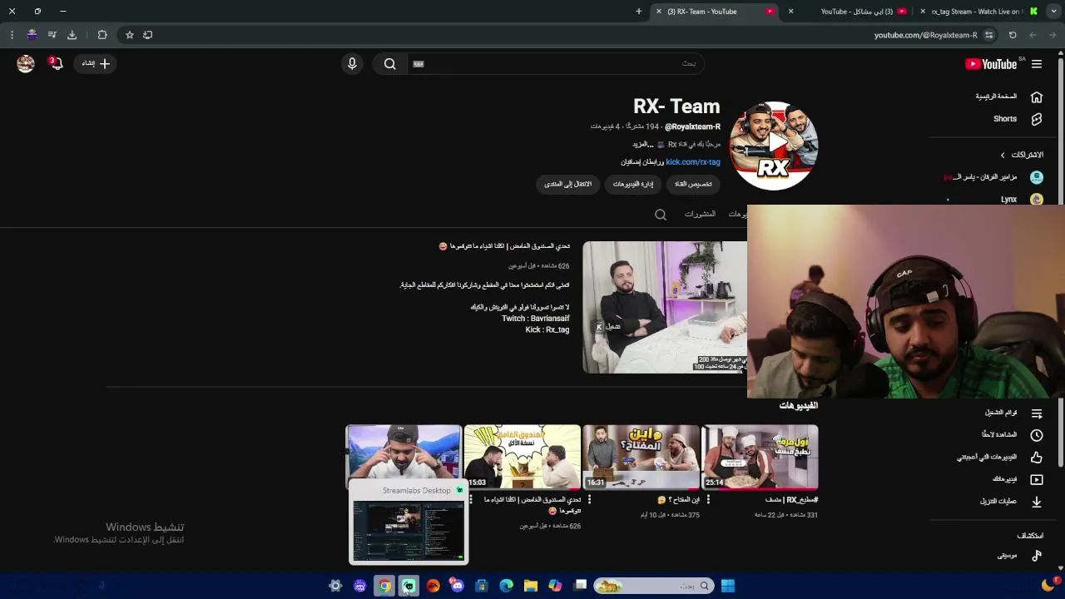Open Shorts in the sidebar

(x=1017, y=119)
